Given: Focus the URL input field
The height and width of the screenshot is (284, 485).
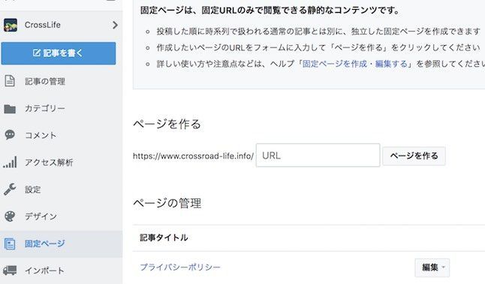Looking at the screenshot, I should (318, 156).
